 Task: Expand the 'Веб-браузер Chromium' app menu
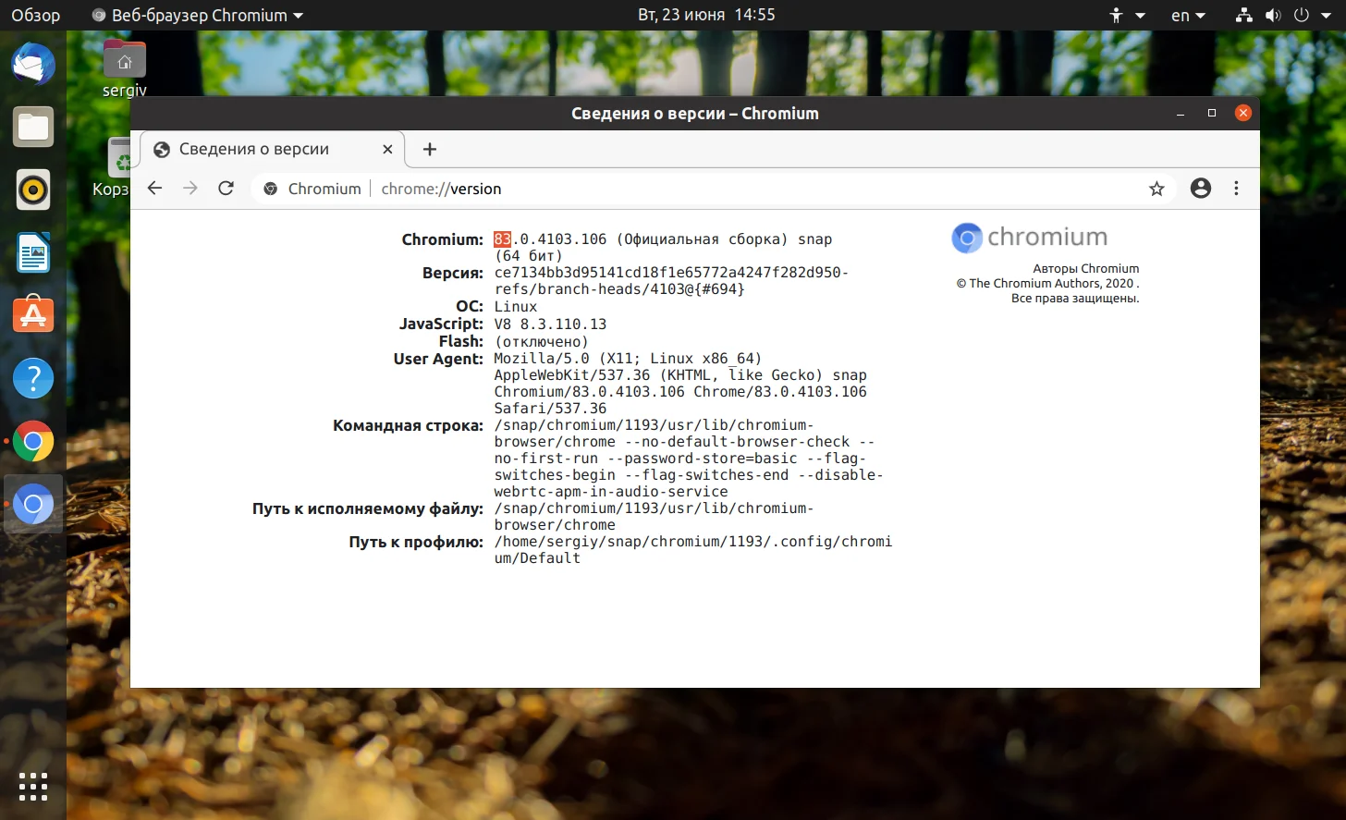click(x=198, y=15)
